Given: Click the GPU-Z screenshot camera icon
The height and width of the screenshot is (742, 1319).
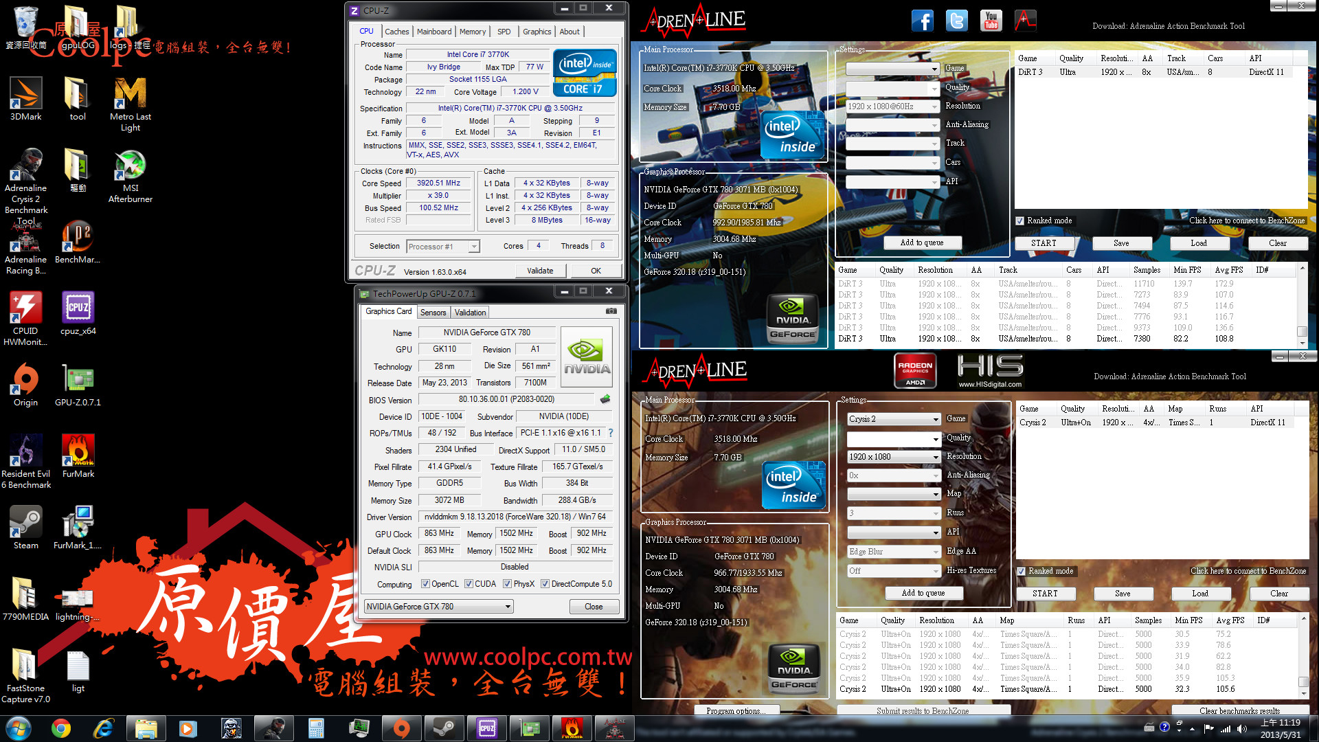Looking at the screenshot, I should 611,311.
